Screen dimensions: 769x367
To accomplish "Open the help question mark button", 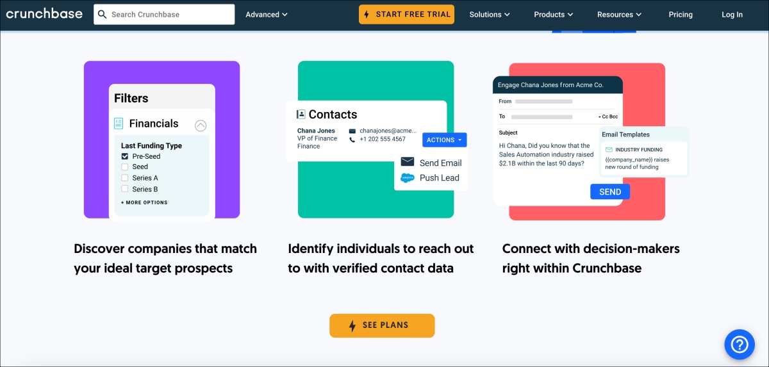I will point(739,344).
